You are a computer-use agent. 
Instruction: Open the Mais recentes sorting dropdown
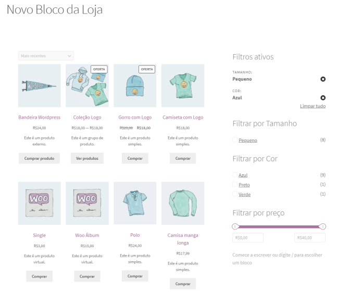click(x=46, y=56)
